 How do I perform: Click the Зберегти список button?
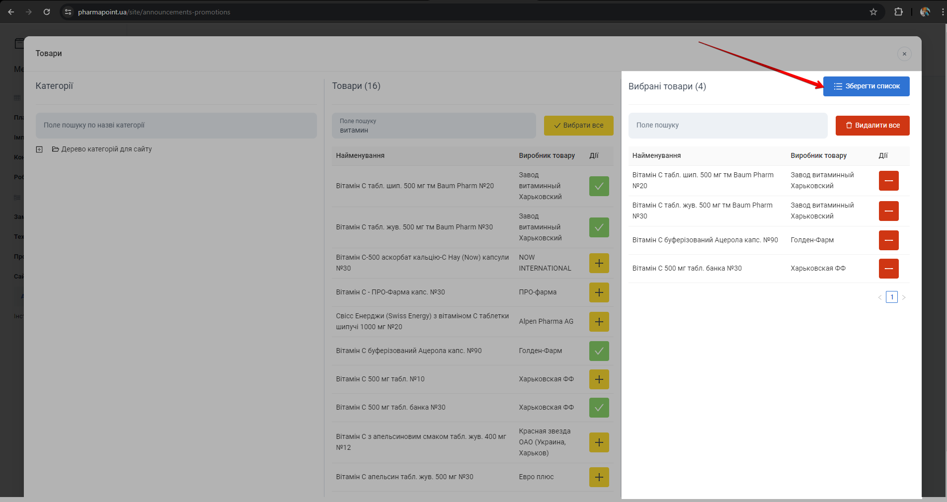pyautogui.click(x=866, y=86)
